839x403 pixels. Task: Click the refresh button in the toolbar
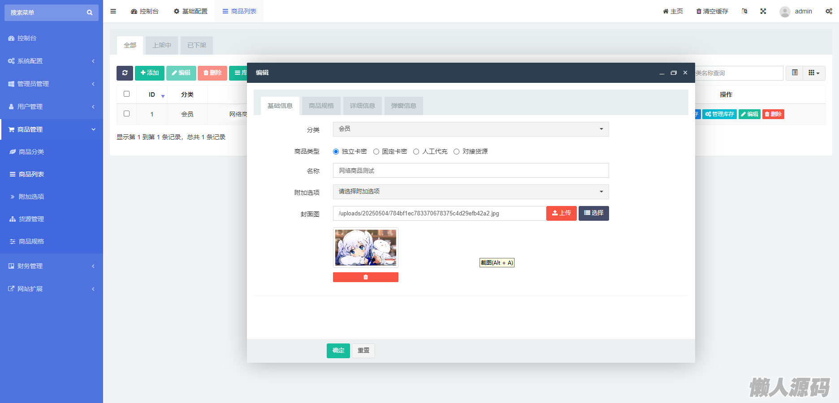pyautogui.click(x=125, y=73)
